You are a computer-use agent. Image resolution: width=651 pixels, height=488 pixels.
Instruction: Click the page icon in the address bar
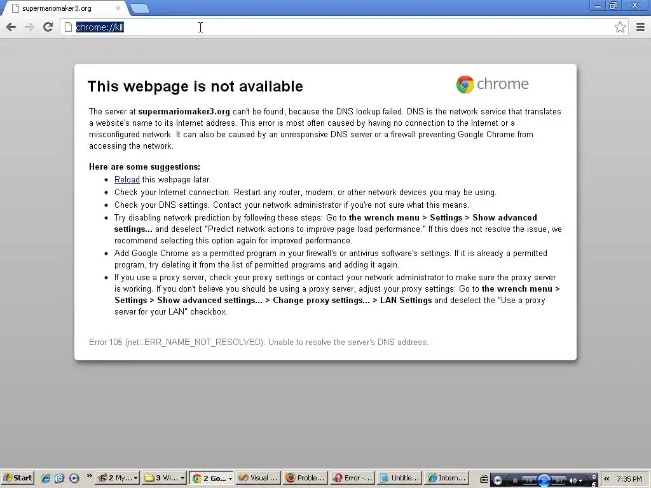pos(68,27)
